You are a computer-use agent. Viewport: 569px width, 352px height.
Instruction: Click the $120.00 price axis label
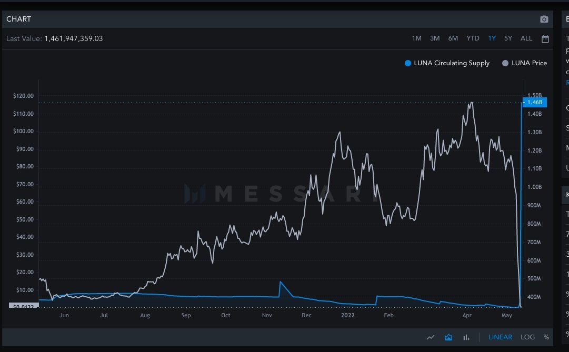coord(23,96)
